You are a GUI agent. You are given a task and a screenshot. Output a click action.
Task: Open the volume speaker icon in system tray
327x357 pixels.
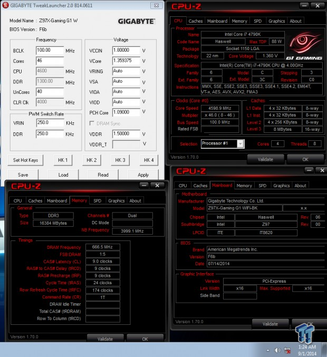click(277, 350)
